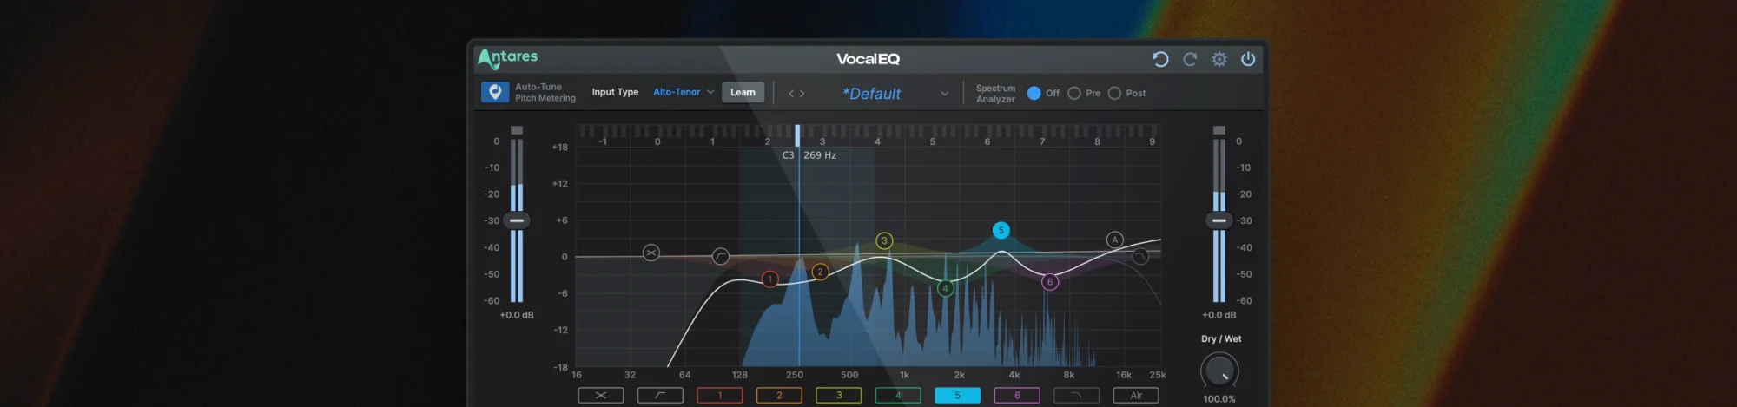Image resolution: width=1737 pixels, height=407 pixels.
Task: Click the 100.0% Dry/Wet value
Action: pos(1219,399)
